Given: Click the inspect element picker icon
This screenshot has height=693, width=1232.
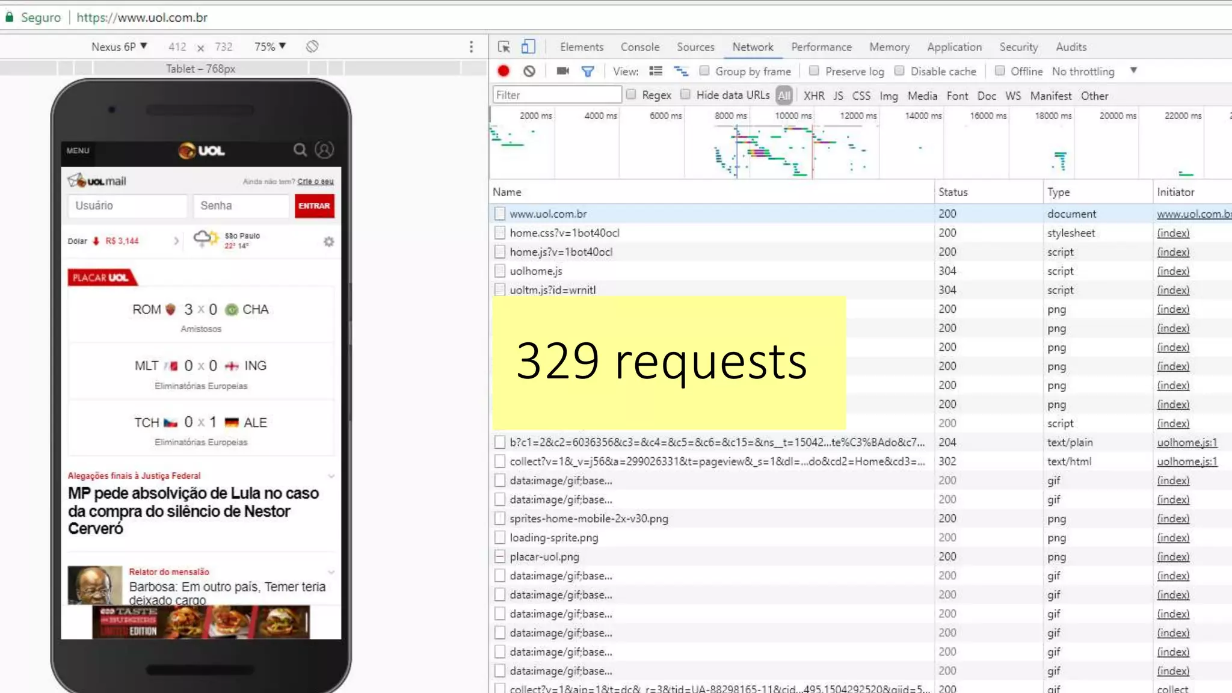Looking at the screenshot, I should [504, 47].
